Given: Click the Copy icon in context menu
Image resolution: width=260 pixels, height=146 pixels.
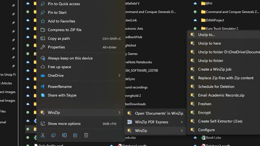Looking at the screenshot, I should tap(54, 135).
